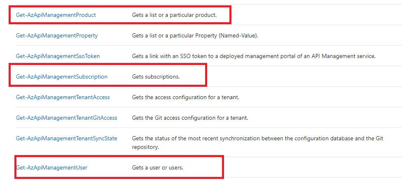Viewport: 402px width, 181px height.
Task: Click the "Gets subscriptions." description text
Action: click(x=156, y=77)
